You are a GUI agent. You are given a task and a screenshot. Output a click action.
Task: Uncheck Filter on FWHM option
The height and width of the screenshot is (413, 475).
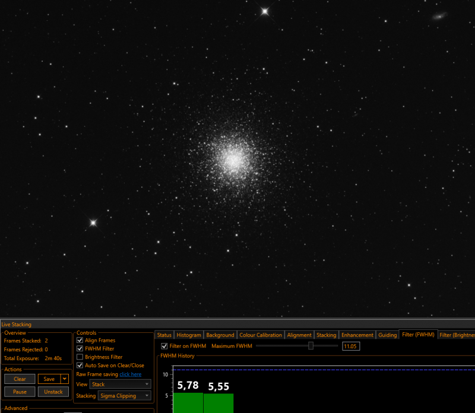[164, 346]
